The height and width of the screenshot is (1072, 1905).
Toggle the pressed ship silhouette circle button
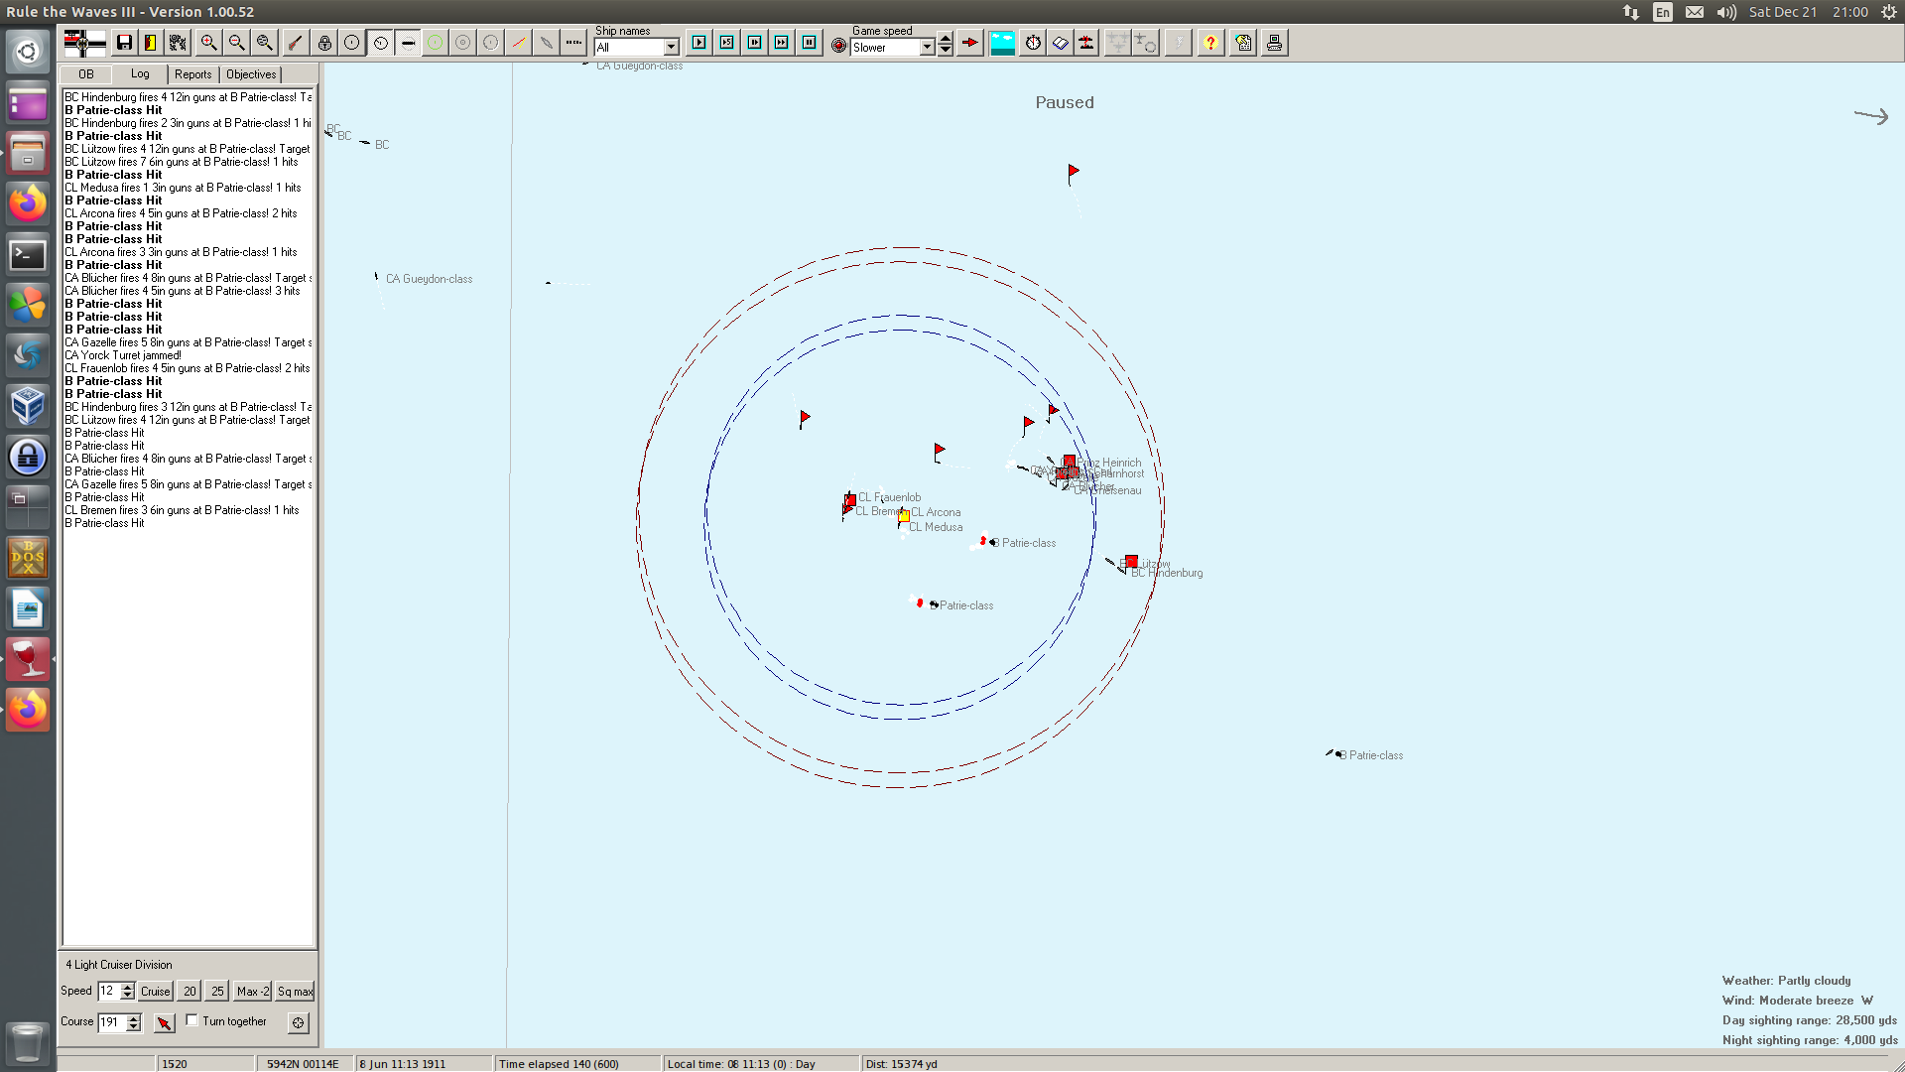click(408, 43)
